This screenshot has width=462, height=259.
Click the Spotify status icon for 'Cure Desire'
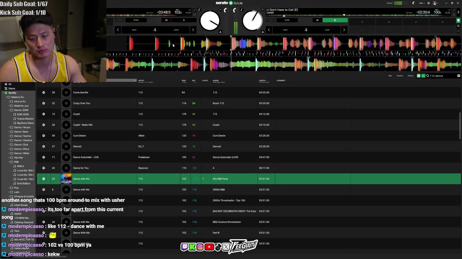pos(44,136)
